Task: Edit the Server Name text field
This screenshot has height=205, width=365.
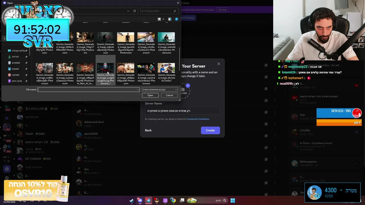Action: (x=182, y=111)
